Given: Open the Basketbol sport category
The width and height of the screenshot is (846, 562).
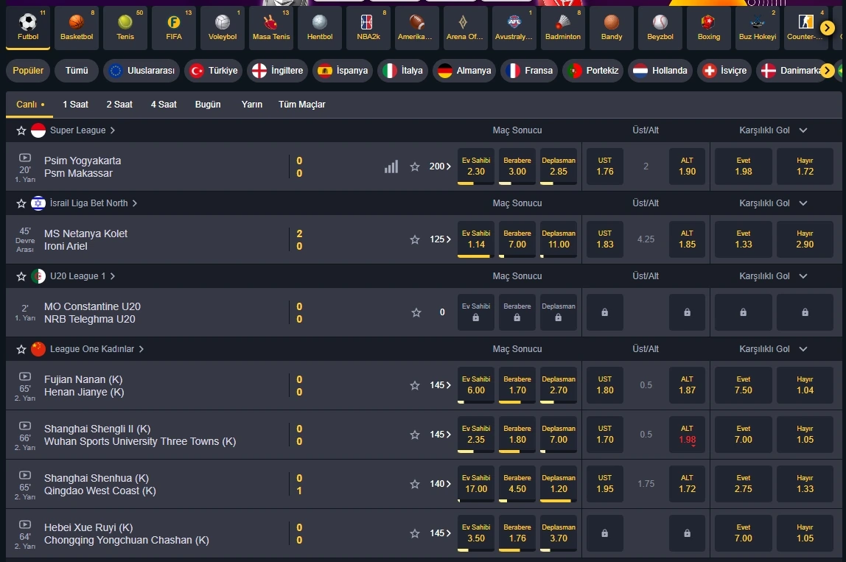Looking at the screenshot, I should [x=77, y=27].
